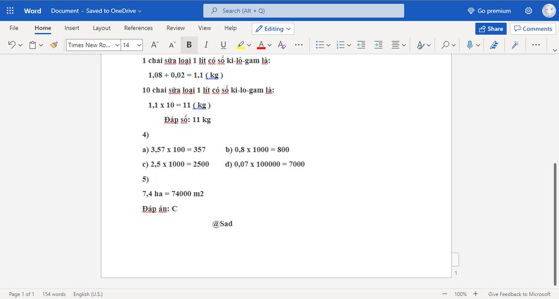Screen dimensions: 559x299
Task: Zoom in with the plus button
Action: pos(475,294)
